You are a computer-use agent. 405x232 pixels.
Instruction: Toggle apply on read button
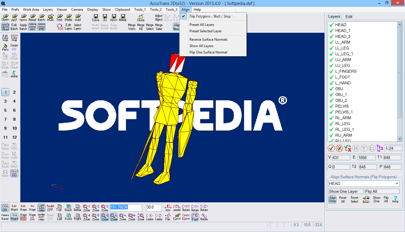click(5, 27)
